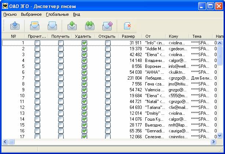Viewport: 225px width, 154px height.
Task: Click the open envelope with letter icon
Action: click(35, 25)
